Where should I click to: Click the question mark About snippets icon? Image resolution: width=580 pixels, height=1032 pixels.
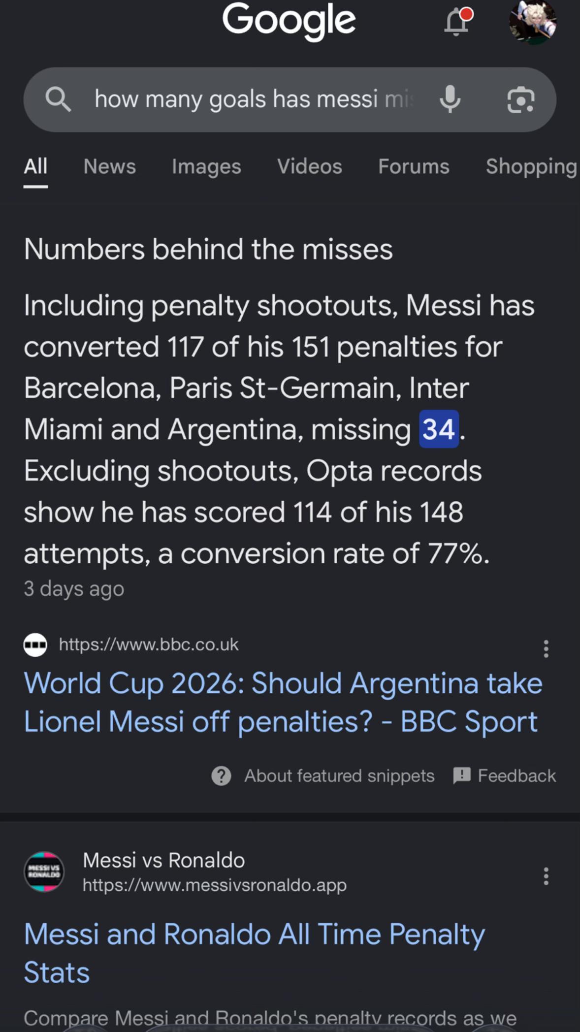(x=221, y=776)
